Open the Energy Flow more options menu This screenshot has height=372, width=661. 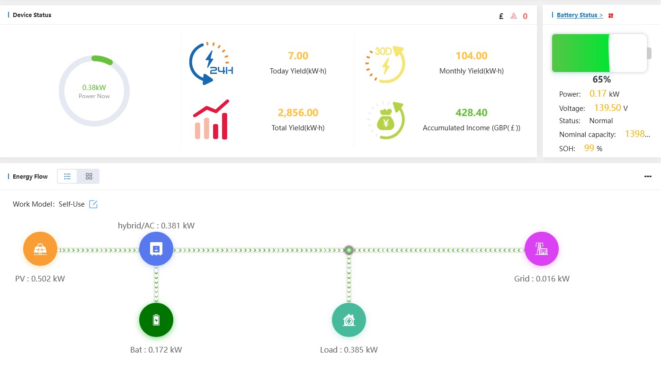pyautogui.click(x=648, y=177)
